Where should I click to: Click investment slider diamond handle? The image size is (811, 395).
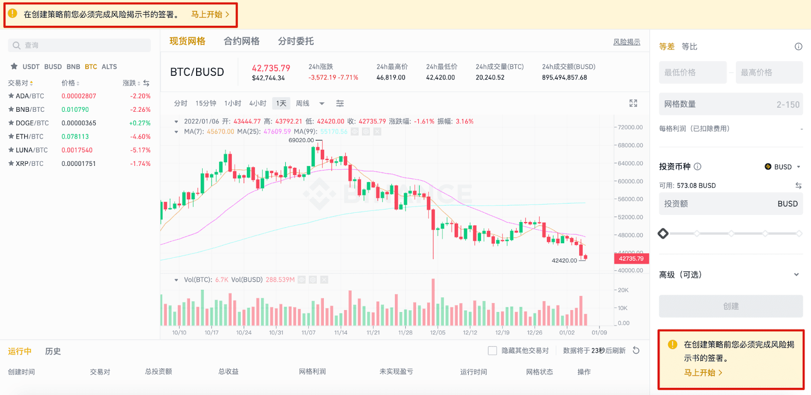click(663, 233)
